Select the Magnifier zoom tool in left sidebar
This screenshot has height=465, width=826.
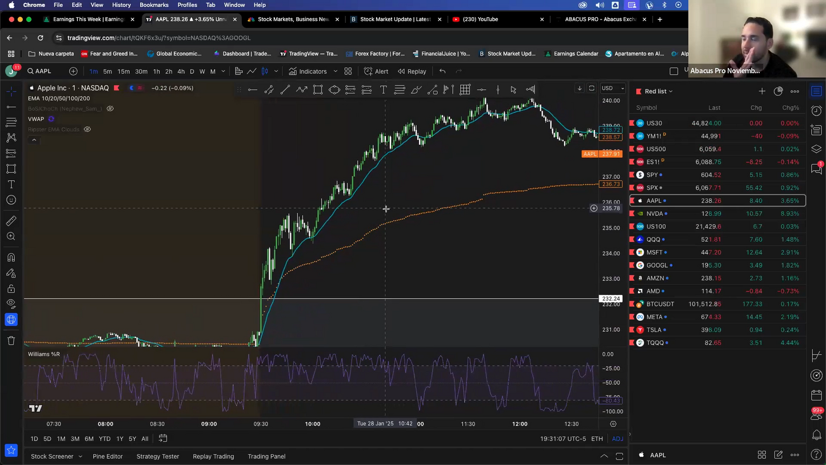pyautogui.click(x=11, y=236)
